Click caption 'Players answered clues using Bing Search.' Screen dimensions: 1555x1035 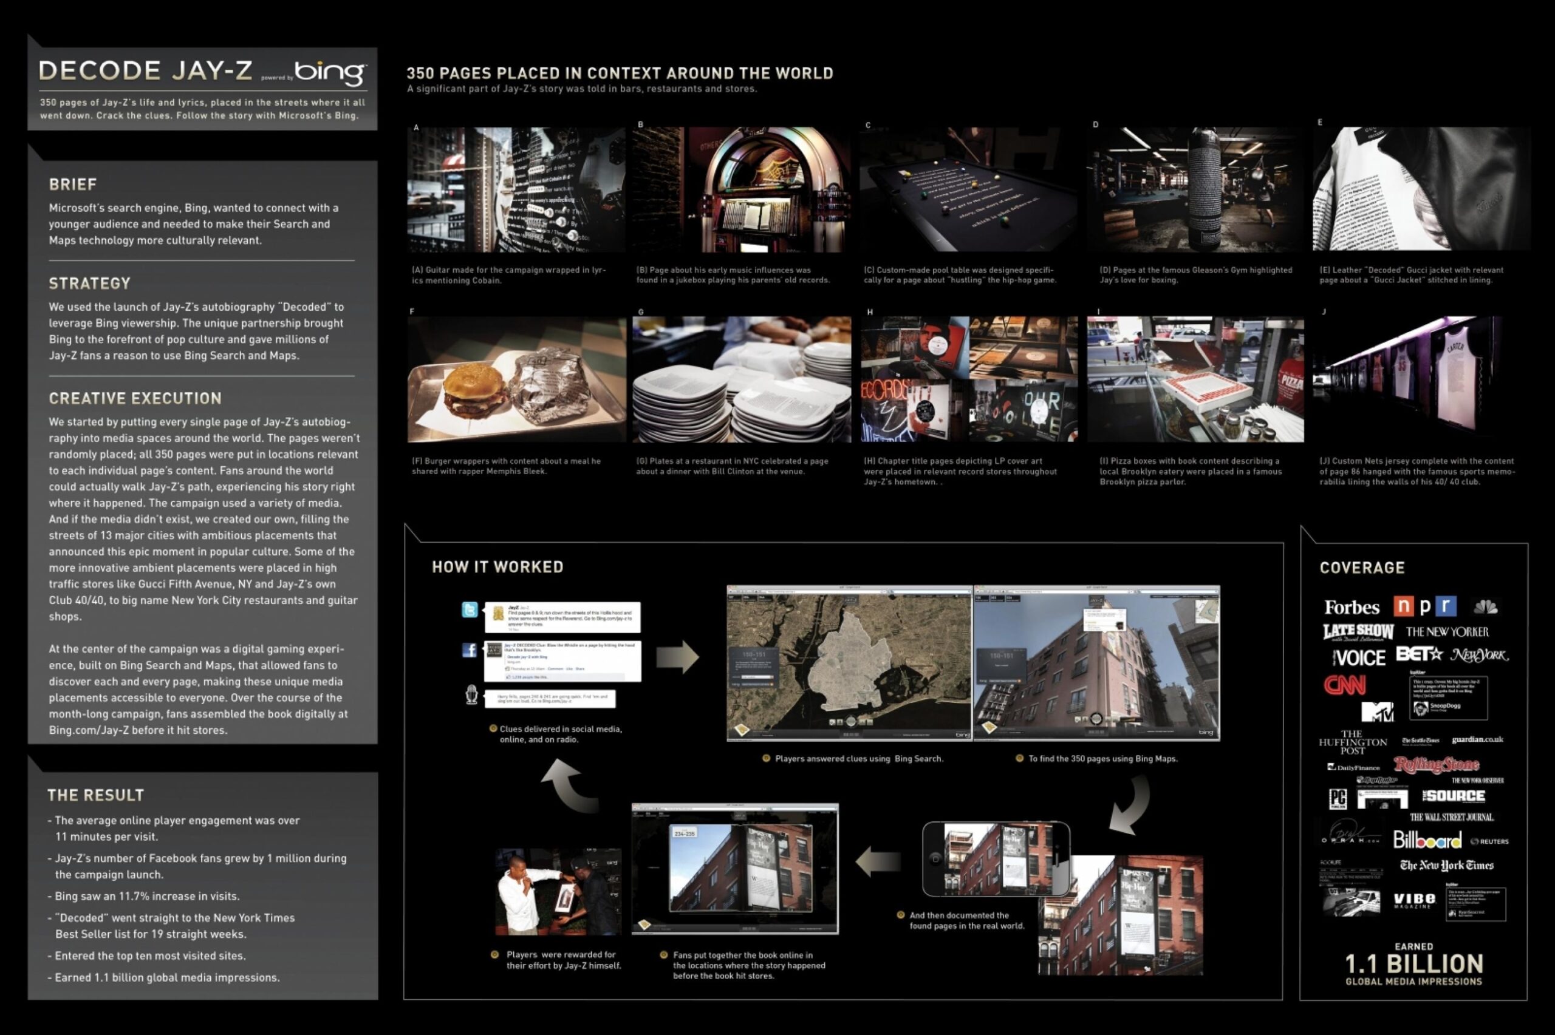[859, 758]
